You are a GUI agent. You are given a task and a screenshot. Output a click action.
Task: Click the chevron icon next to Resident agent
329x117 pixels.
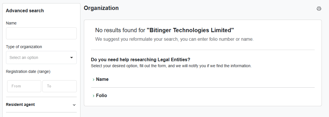(74, 105)
